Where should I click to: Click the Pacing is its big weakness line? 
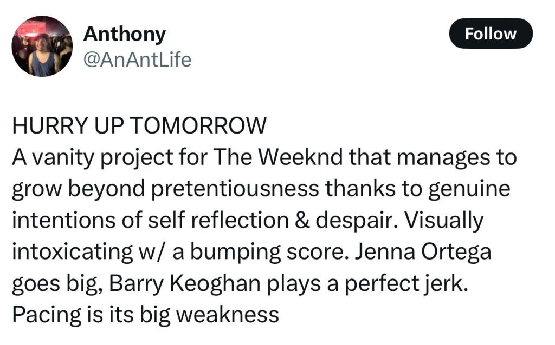pyautogui.click(x=145, y=315)
